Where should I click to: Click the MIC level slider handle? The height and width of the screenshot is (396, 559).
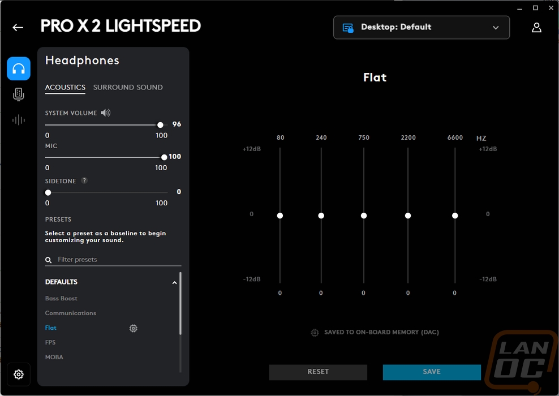pyautogui.click(x=164, y=157)
